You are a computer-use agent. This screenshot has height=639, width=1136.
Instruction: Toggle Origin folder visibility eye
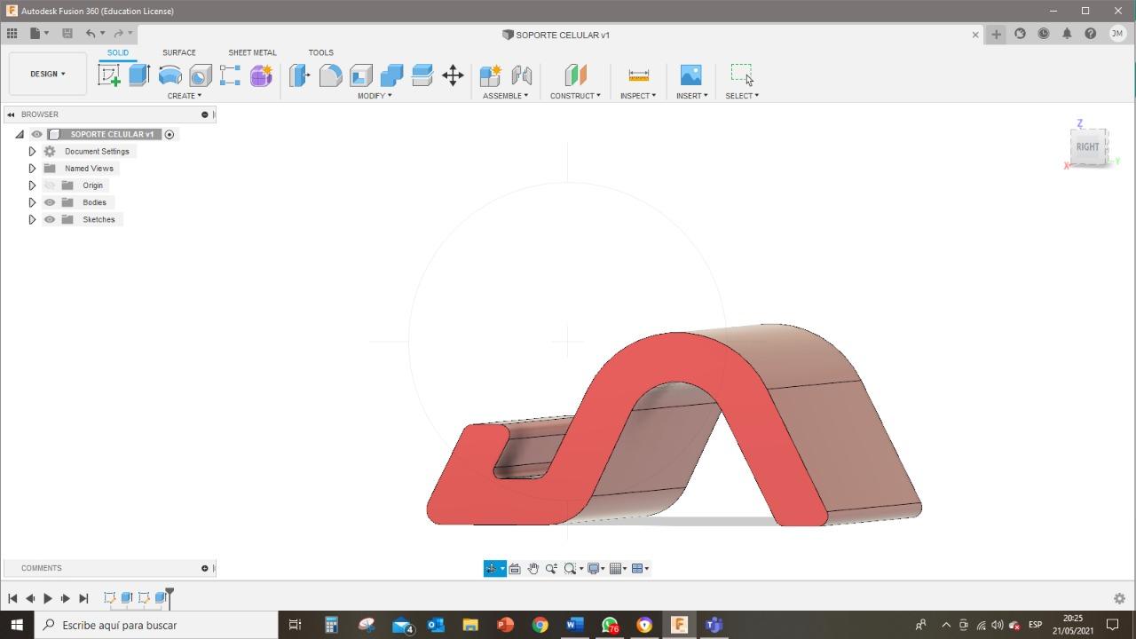(x=50, y=185)
